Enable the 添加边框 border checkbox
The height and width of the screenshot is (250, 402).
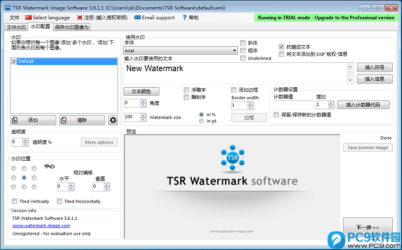[233, 90]
